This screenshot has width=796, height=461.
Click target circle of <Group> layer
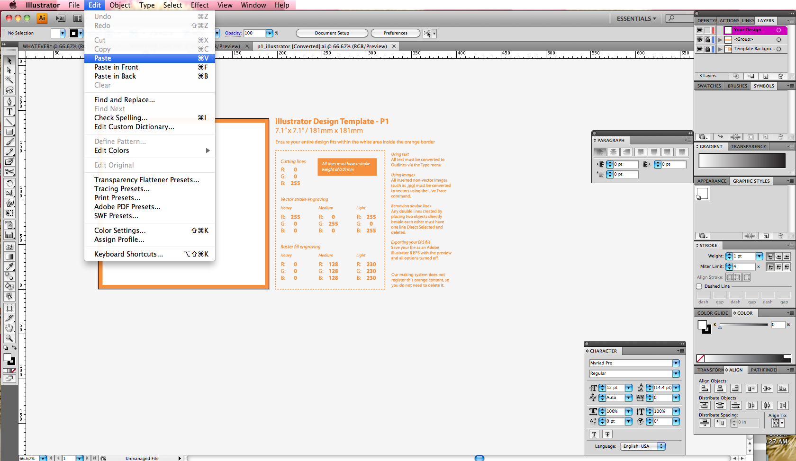pyautogui.click(x=778, y=39)
